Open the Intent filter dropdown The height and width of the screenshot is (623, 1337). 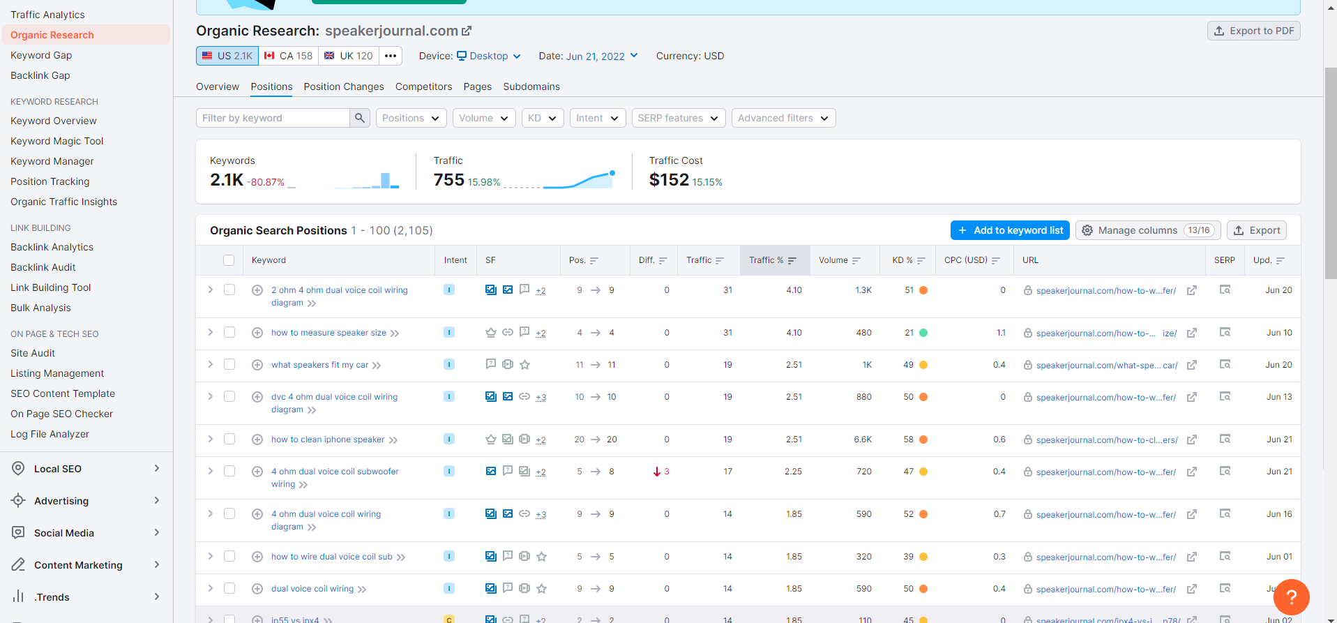coord(598,118)
